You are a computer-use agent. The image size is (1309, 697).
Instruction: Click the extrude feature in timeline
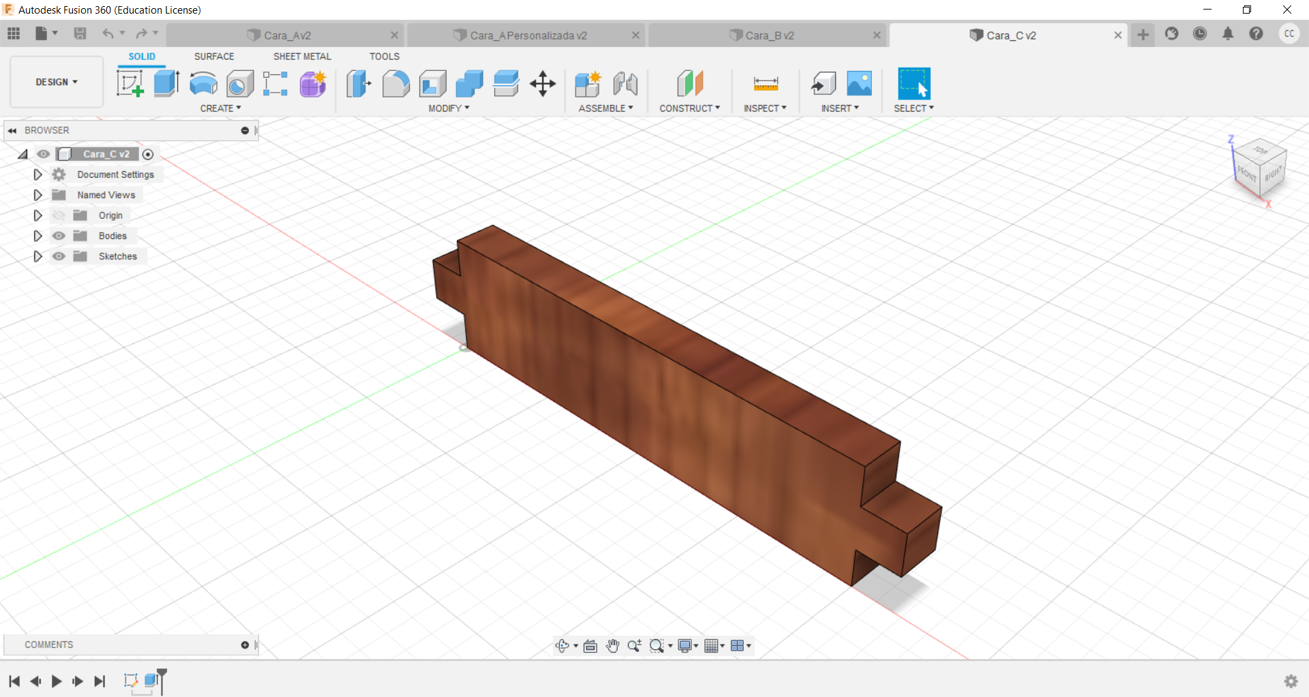[151, 680]
